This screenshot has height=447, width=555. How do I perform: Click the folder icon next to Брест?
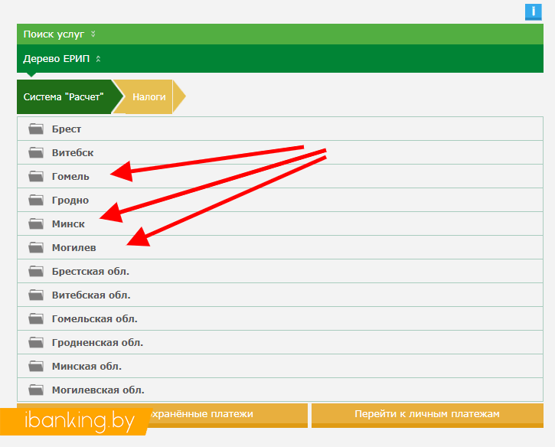[36, 129]
